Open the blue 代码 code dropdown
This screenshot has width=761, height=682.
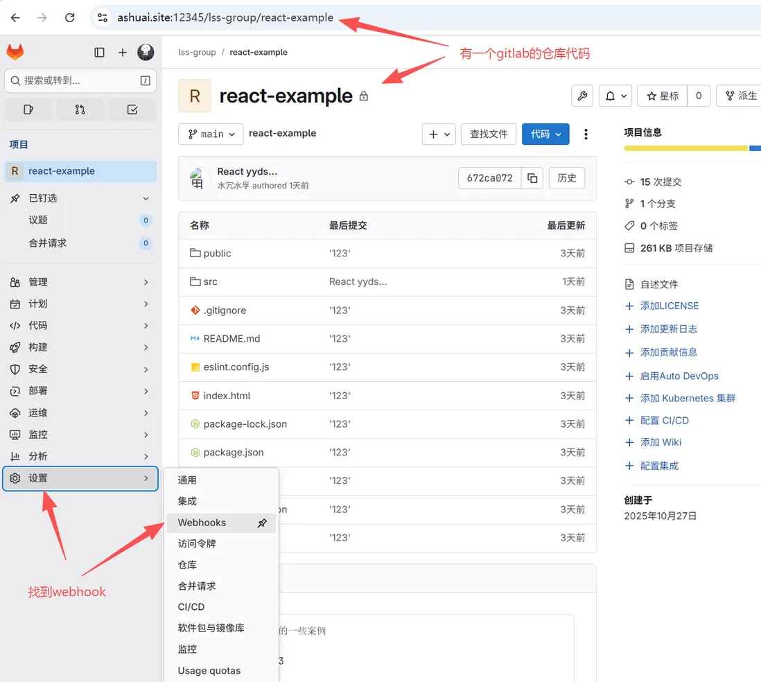[x=545, y=134]
